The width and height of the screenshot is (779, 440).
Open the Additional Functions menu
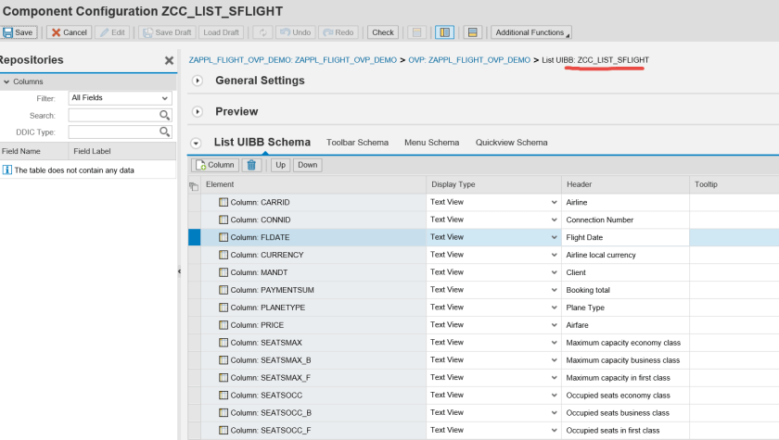point(530,32)
